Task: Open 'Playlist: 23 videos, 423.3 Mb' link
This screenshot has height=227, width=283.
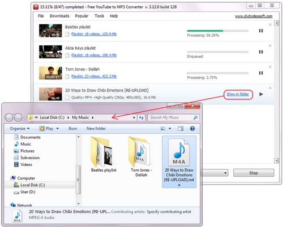Action: pos(94,76)
